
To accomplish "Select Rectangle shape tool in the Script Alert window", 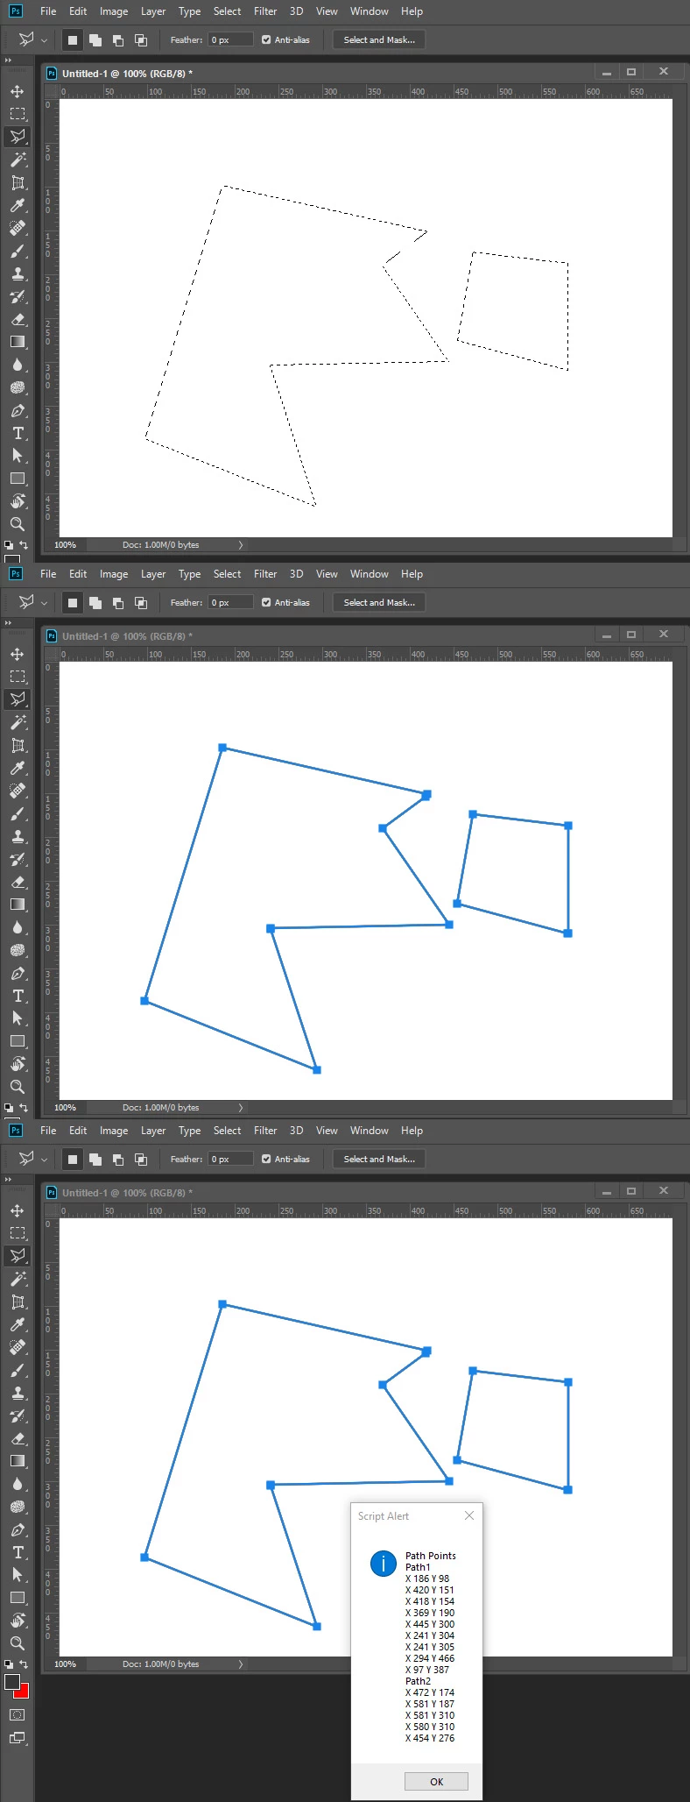I will [17, 1598].
